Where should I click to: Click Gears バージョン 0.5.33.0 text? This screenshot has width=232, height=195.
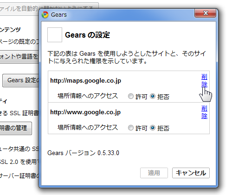pos(83,153)
